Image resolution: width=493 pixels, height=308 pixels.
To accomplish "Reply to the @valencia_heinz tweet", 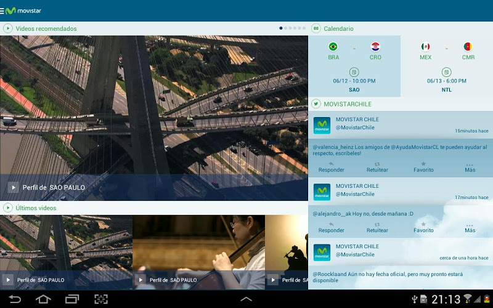I will (x=331, y=167).
